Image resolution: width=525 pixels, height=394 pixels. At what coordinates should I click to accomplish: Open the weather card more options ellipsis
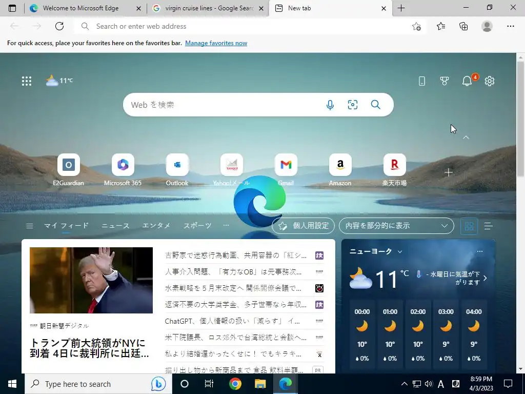[480, 251]
